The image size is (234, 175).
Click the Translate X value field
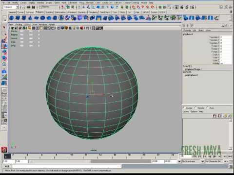tap(226, 37)
